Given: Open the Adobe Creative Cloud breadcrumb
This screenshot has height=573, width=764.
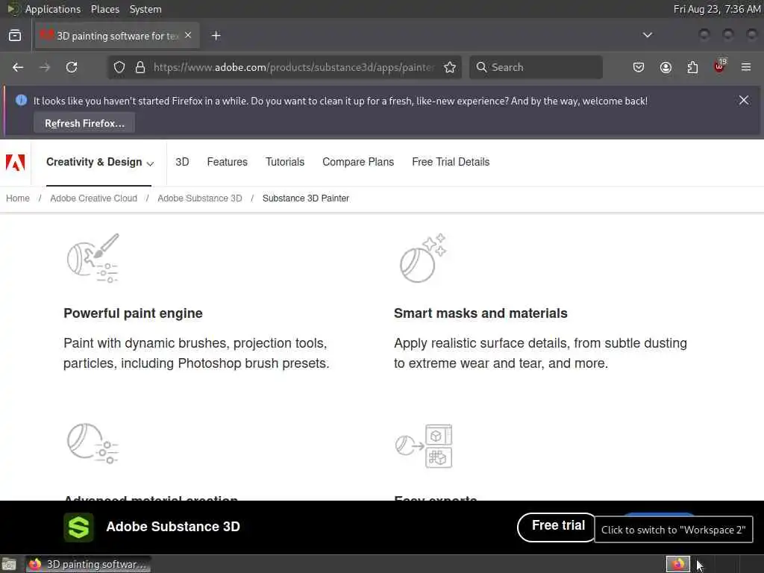Looking at the screenshot, I should (x=93, y=198).
